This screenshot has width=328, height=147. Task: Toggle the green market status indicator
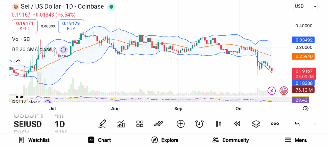(x=111, y=6)
